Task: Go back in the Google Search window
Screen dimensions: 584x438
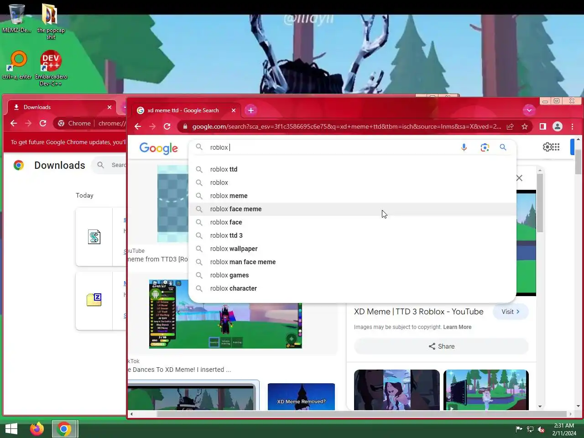Action: tap(138, 126)
